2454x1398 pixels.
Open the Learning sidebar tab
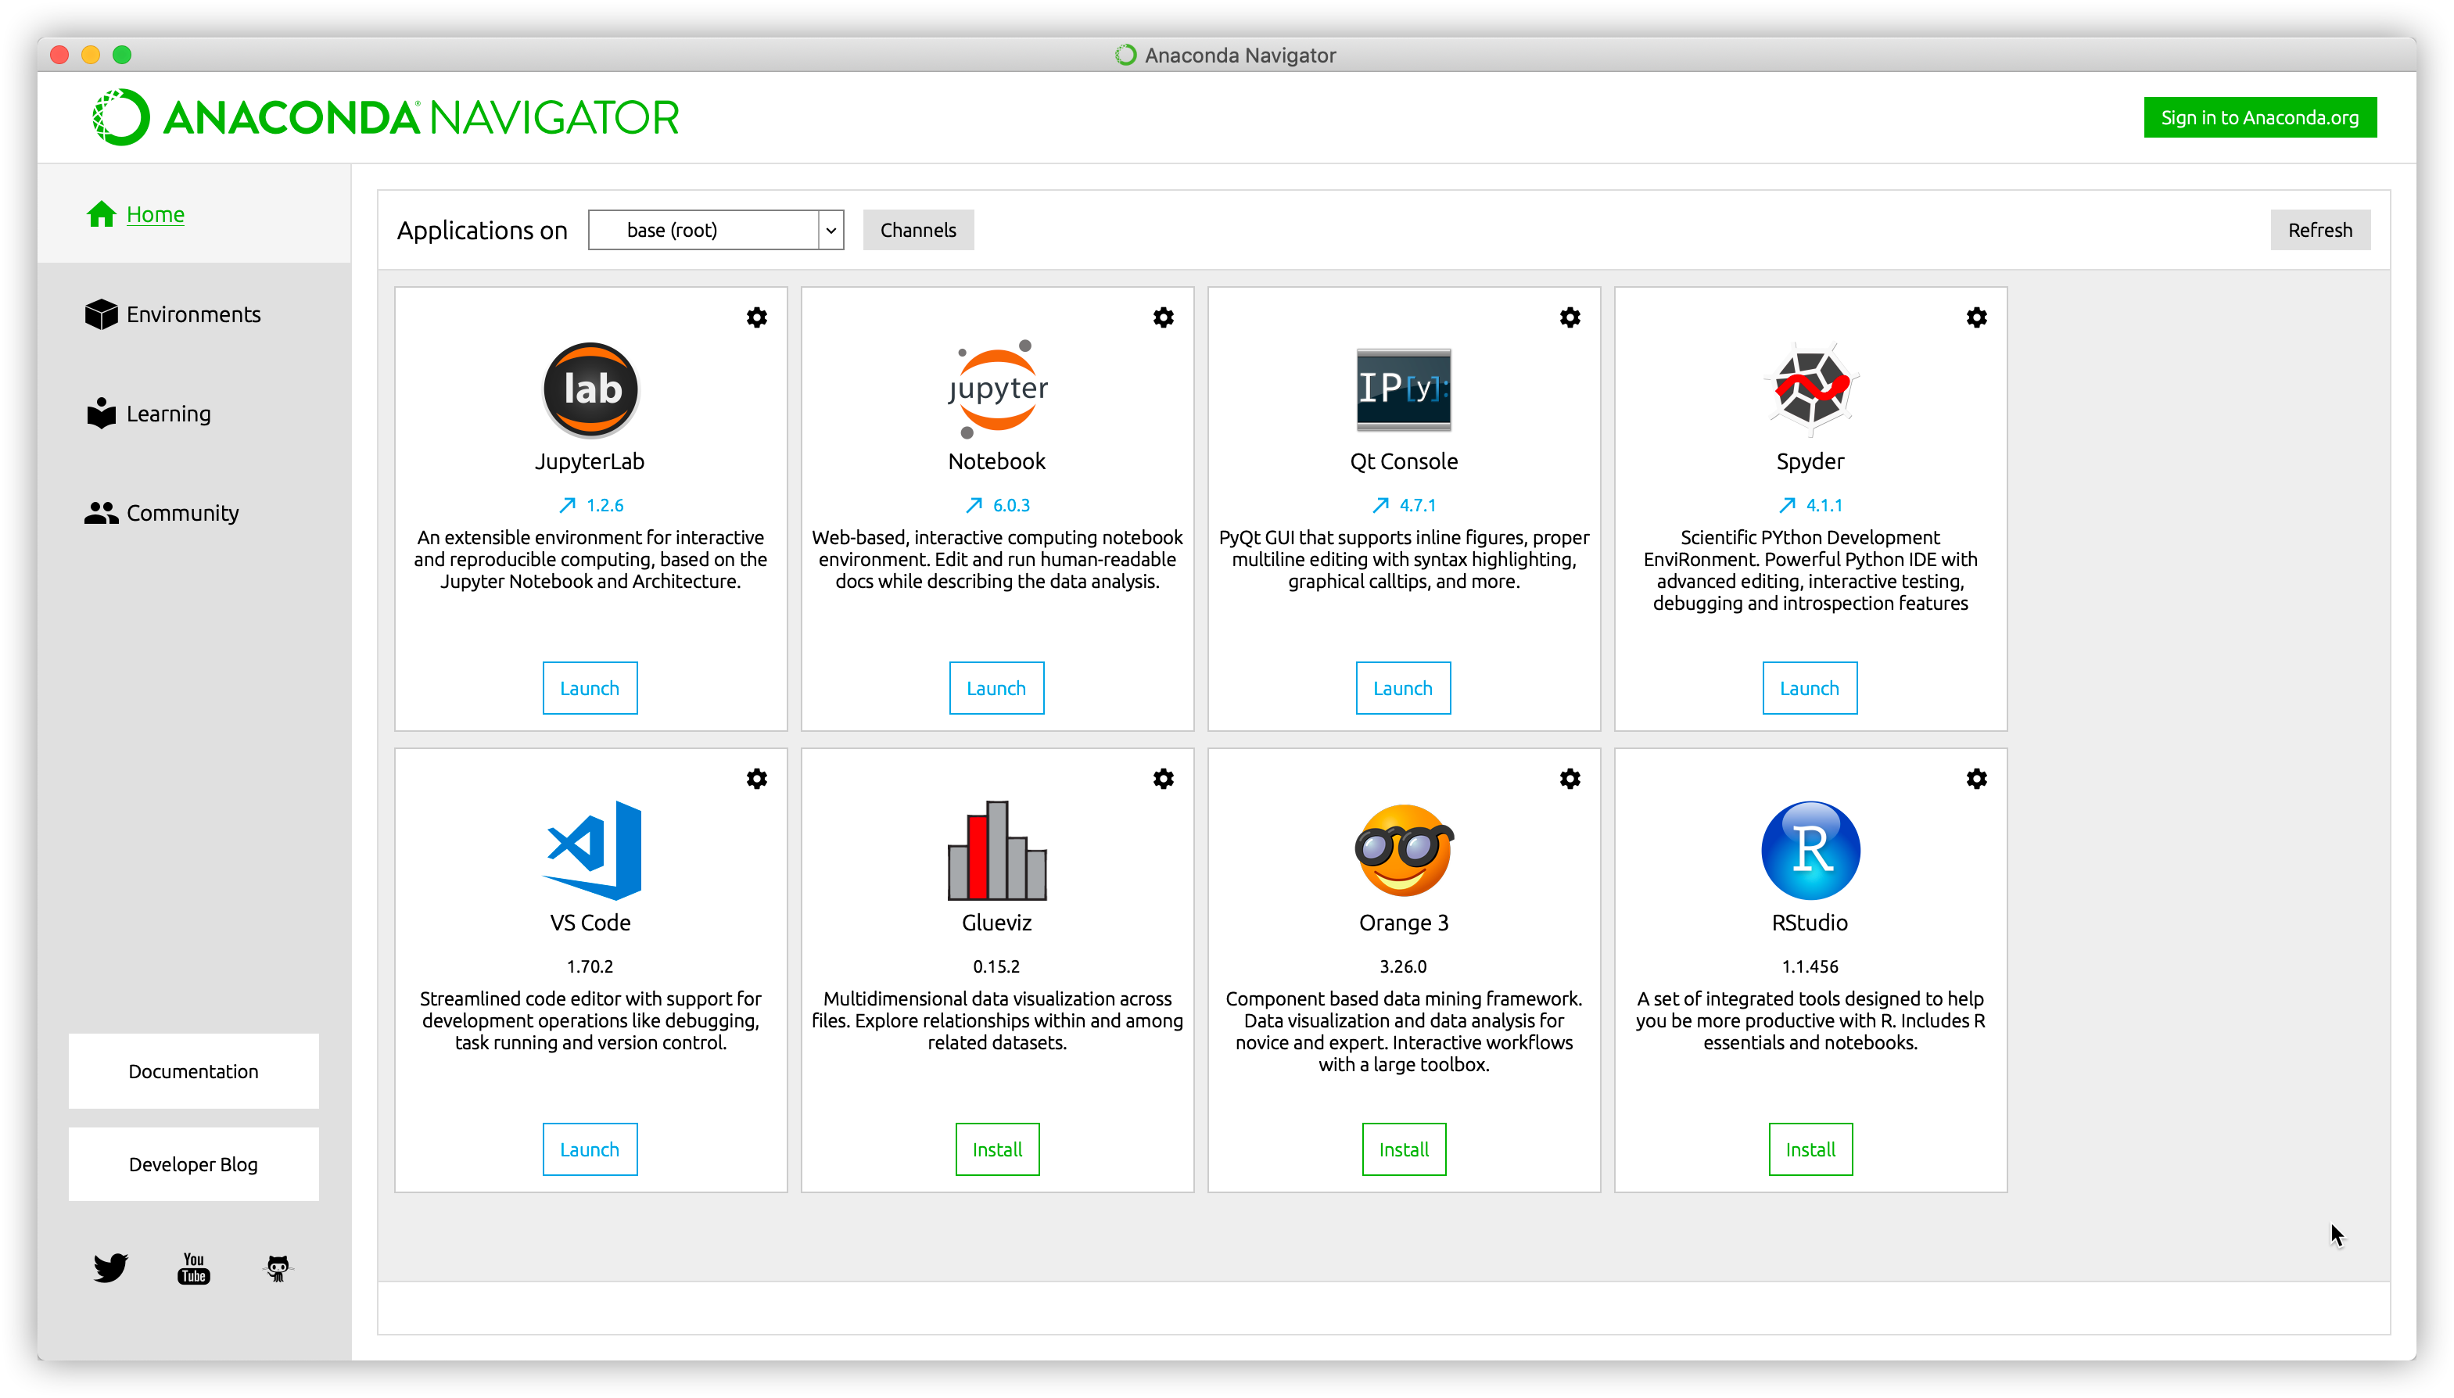168,414
